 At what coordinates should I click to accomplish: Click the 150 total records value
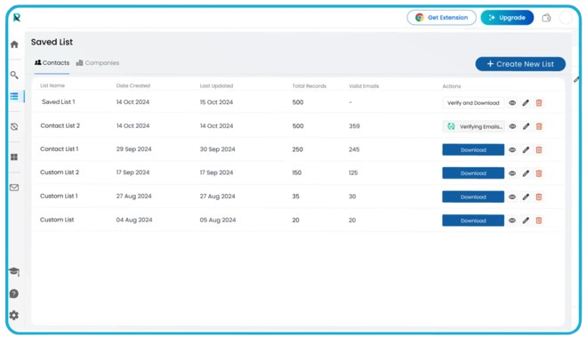(297, 173)
